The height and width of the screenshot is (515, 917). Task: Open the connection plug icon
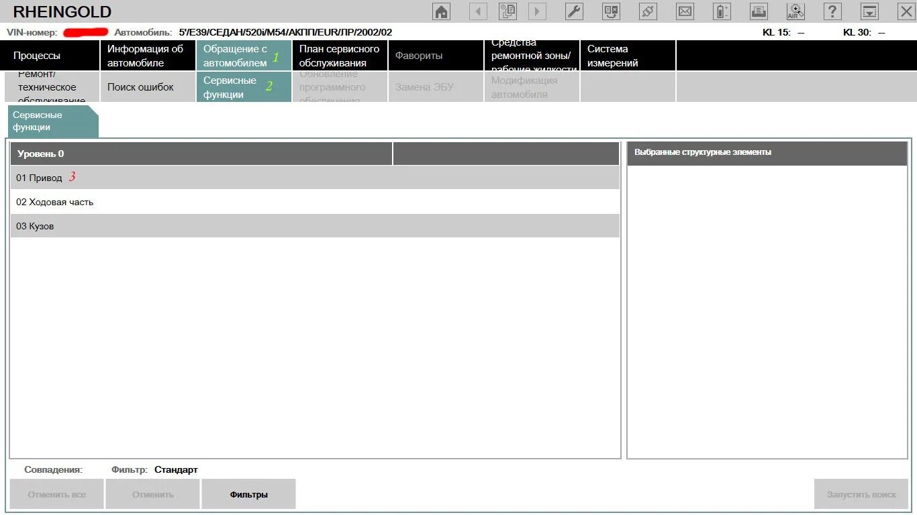(648, 11)
